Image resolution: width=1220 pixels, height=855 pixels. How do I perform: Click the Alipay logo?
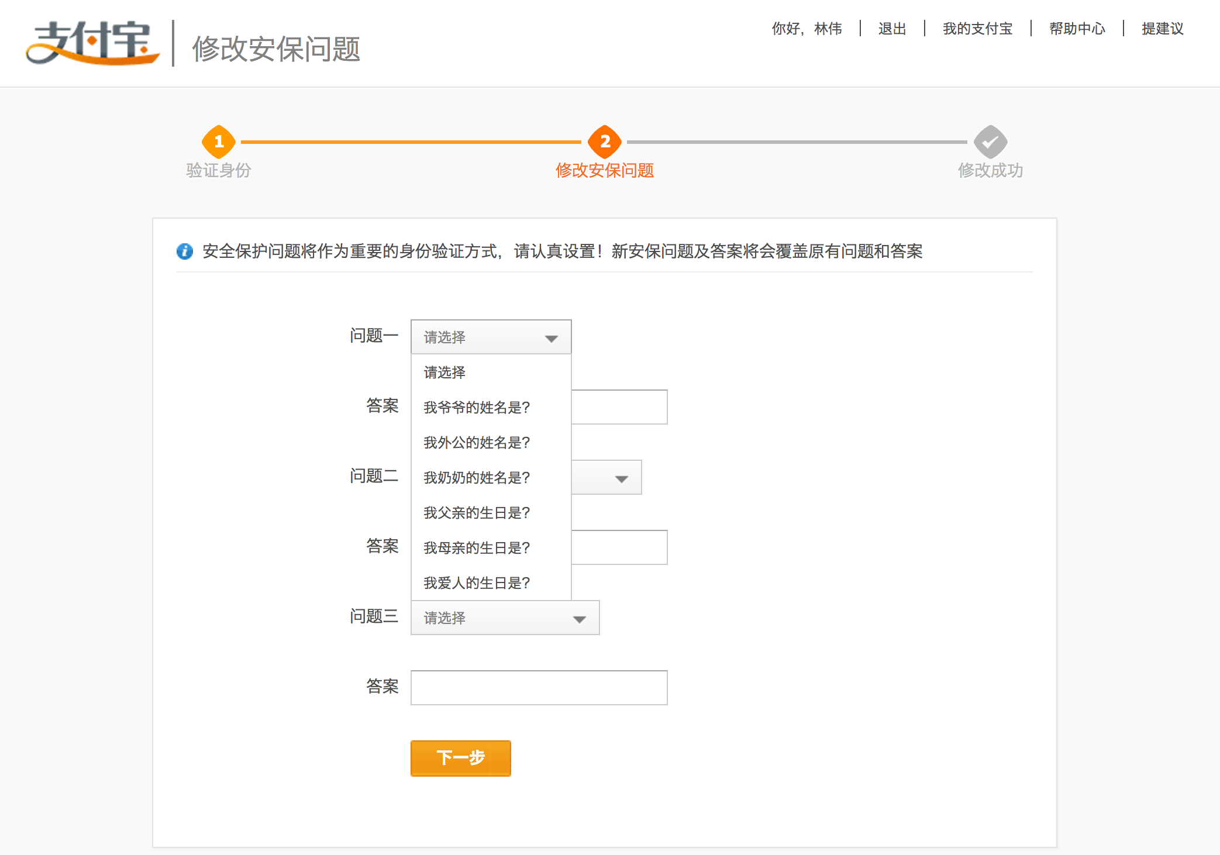click(x=92, y=43)
